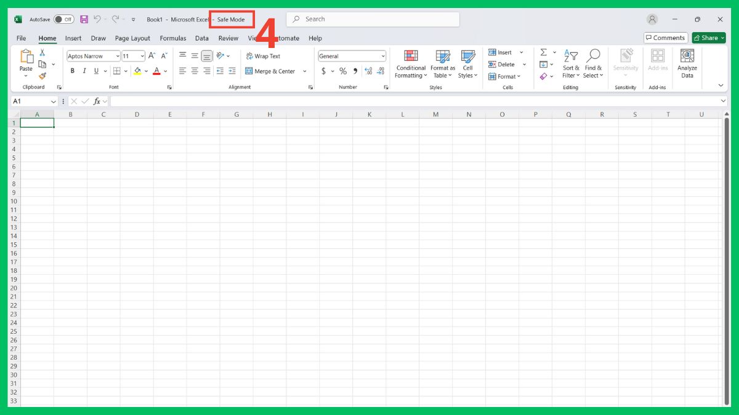Toggle Merge & Center
739x415 pixels.
point(271,71)
